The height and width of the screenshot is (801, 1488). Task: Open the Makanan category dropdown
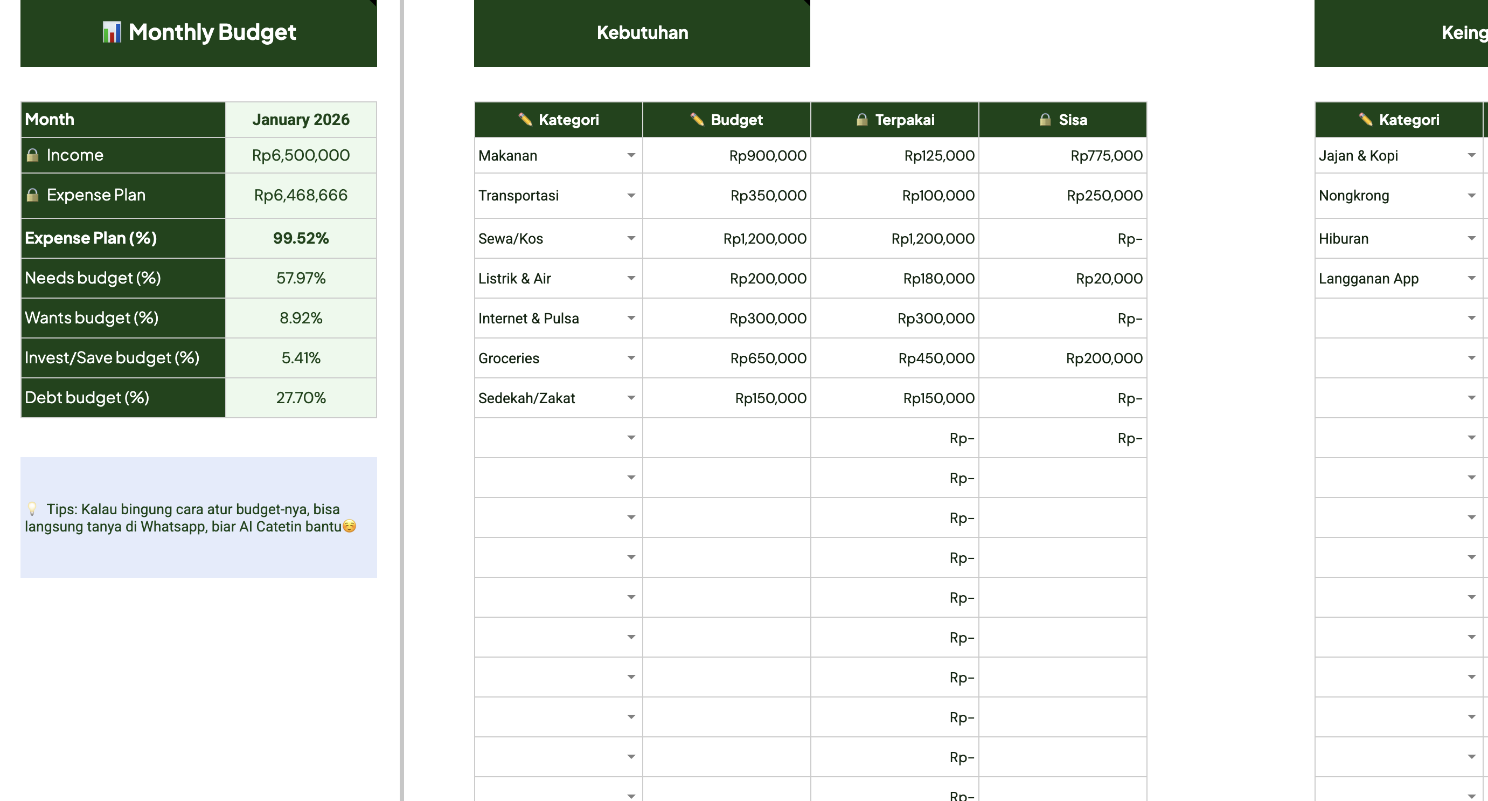pos(631,155)
